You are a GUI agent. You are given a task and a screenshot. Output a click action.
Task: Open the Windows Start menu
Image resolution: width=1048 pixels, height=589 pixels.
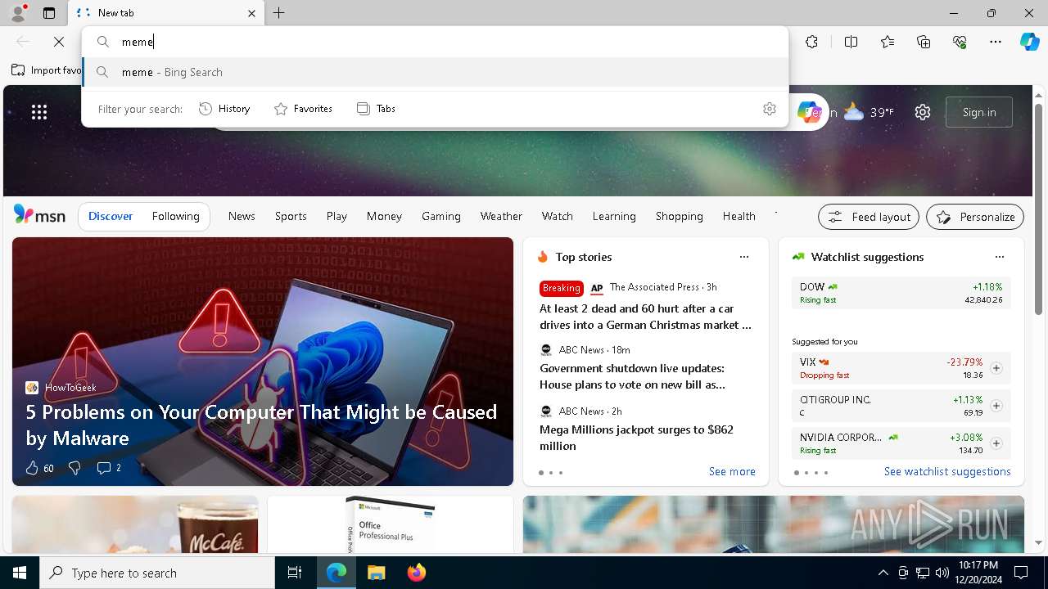point(20,573)
